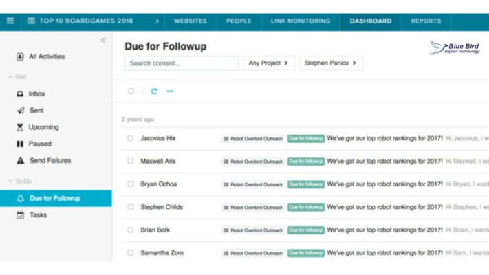Open the Tasks to-do item

[x=38, y=215]
